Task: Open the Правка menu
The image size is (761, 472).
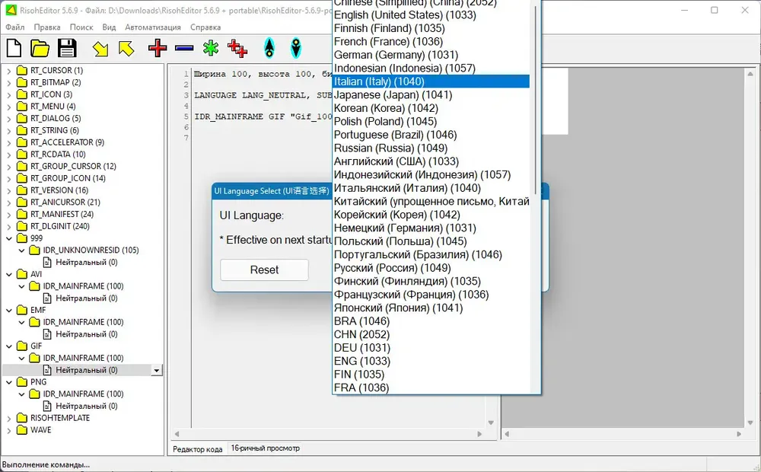Action: 47,27
